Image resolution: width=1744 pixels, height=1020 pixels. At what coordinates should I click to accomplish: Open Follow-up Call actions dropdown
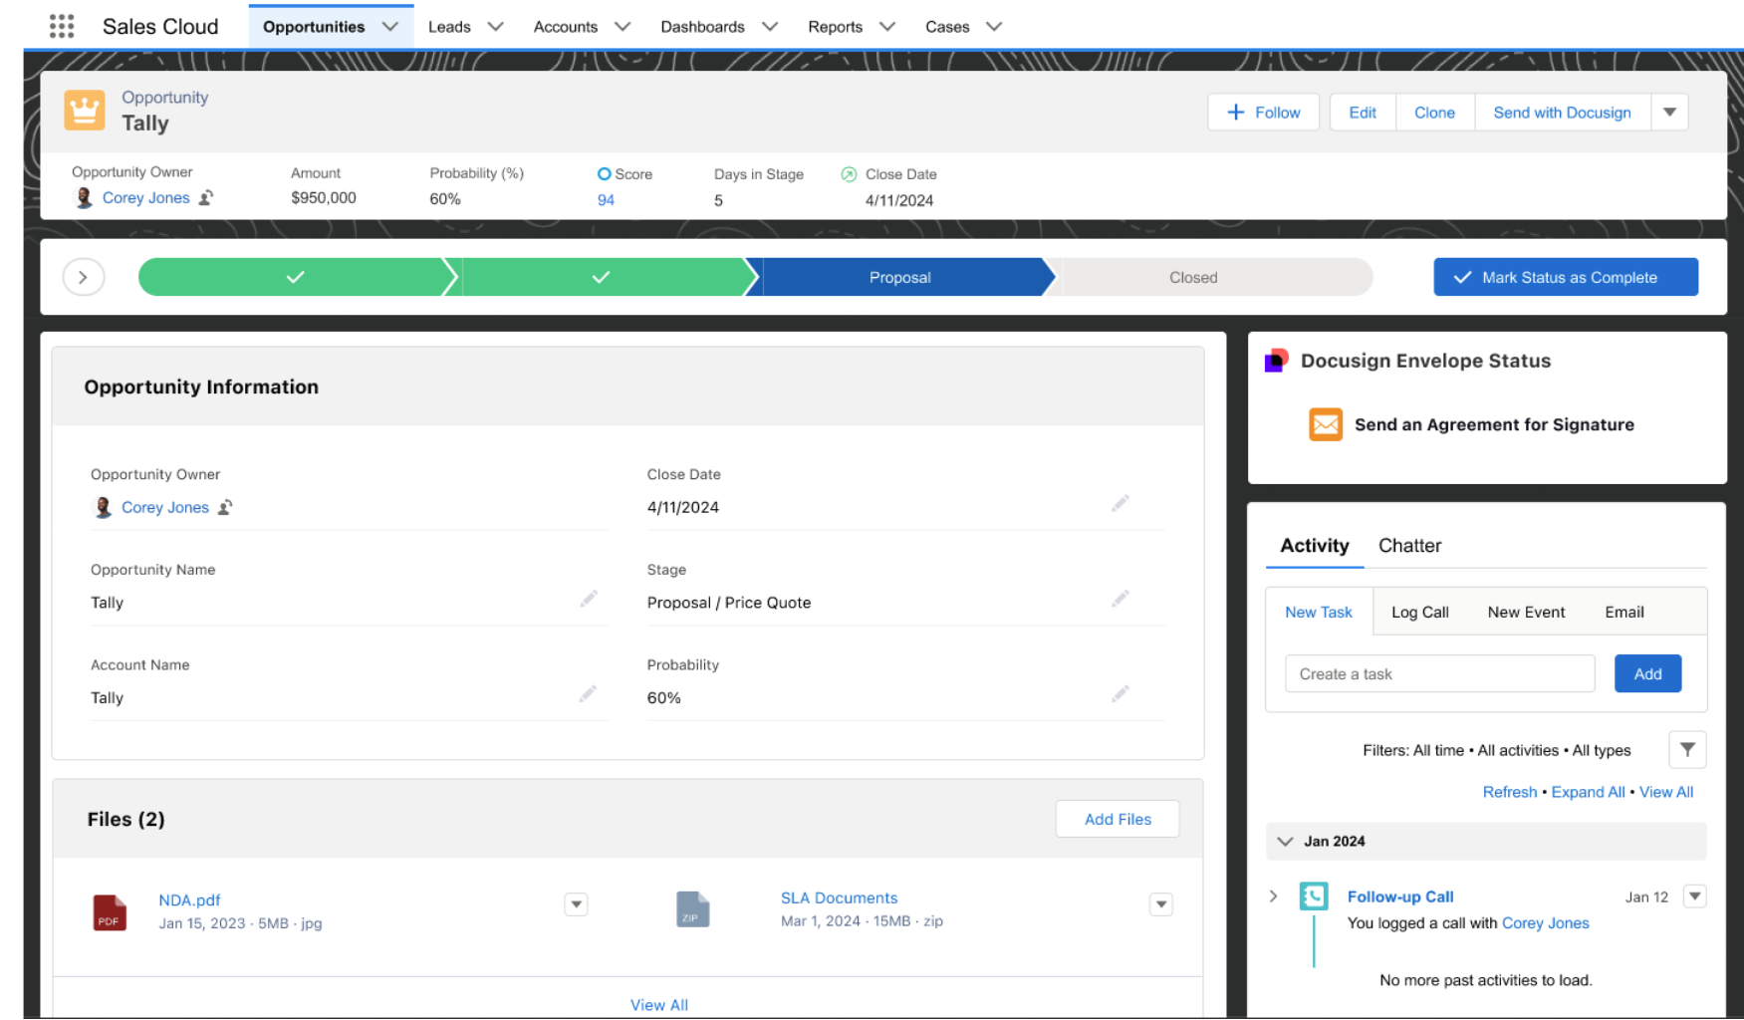[x=1694, y=896]
